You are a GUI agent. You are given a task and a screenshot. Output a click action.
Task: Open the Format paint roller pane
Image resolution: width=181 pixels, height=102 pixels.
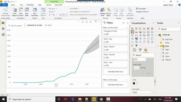tap(140, 50)
